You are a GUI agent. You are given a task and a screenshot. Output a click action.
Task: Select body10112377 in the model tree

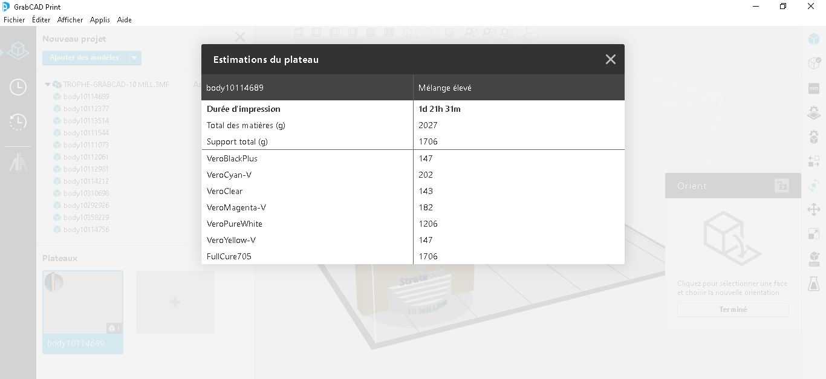tap(86, 109)
